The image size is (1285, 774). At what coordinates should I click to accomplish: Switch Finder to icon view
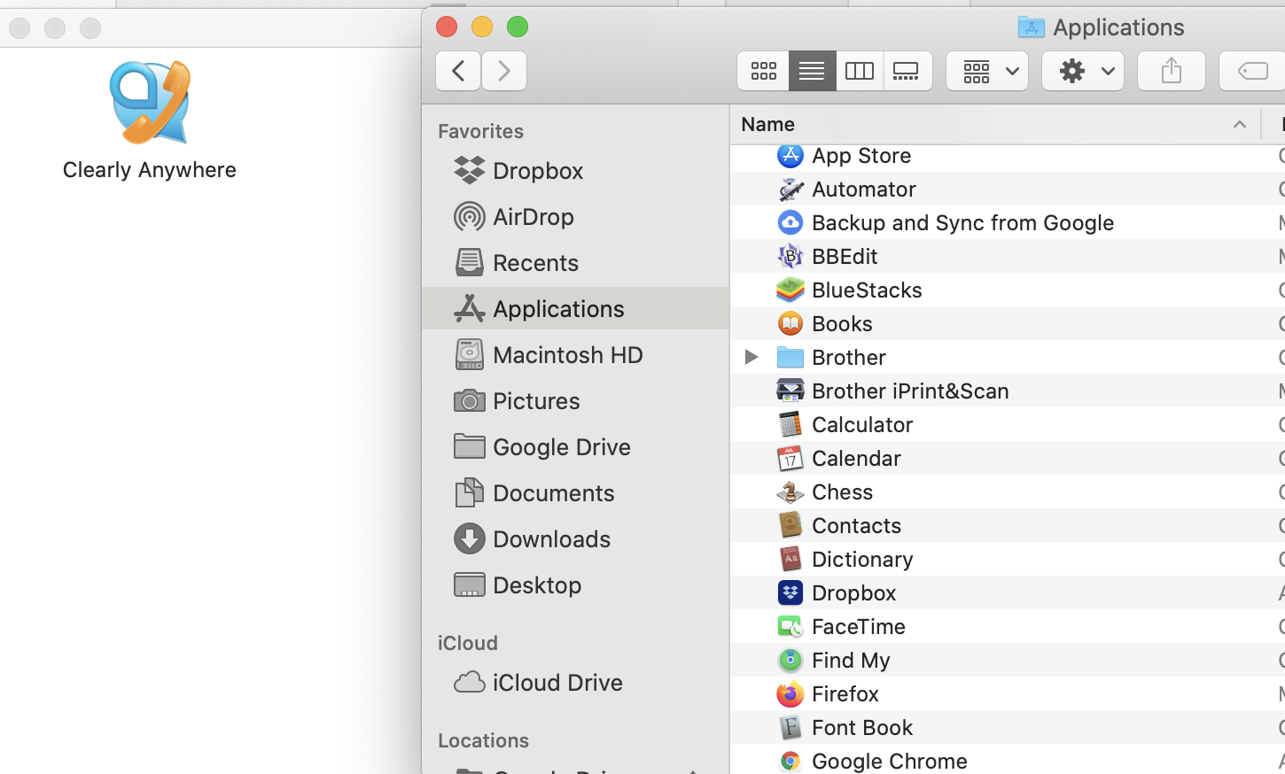pos(763,71)
